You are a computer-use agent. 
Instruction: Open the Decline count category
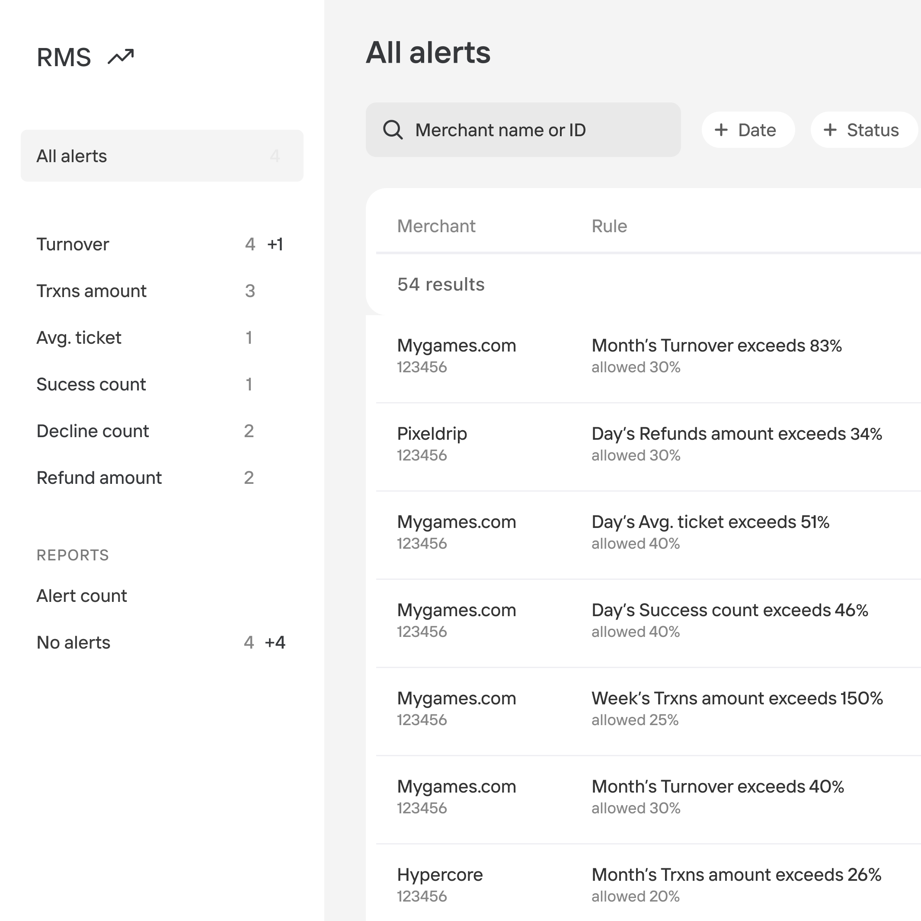pyautogui.click(x=162, y=431)
